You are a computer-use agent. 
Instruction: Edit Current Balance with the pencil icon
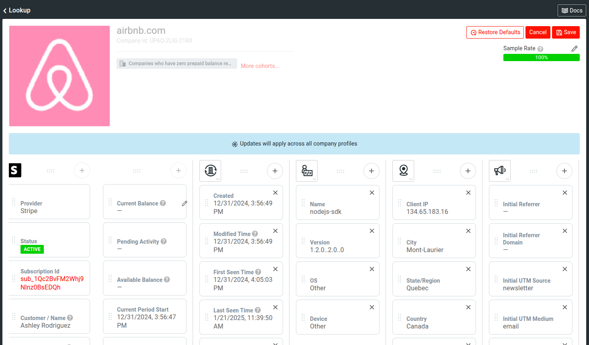185,203
